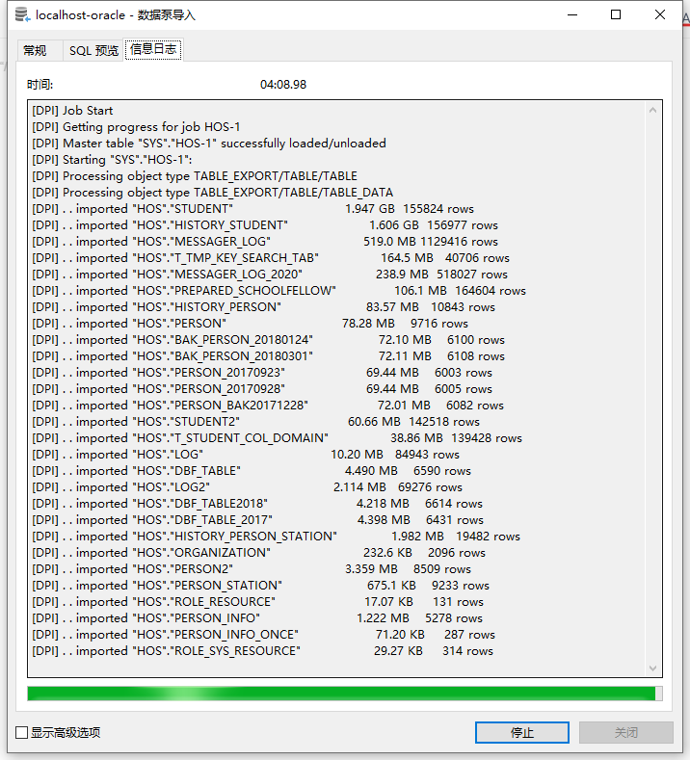Minimize the data pump import window

pos(572,15)
